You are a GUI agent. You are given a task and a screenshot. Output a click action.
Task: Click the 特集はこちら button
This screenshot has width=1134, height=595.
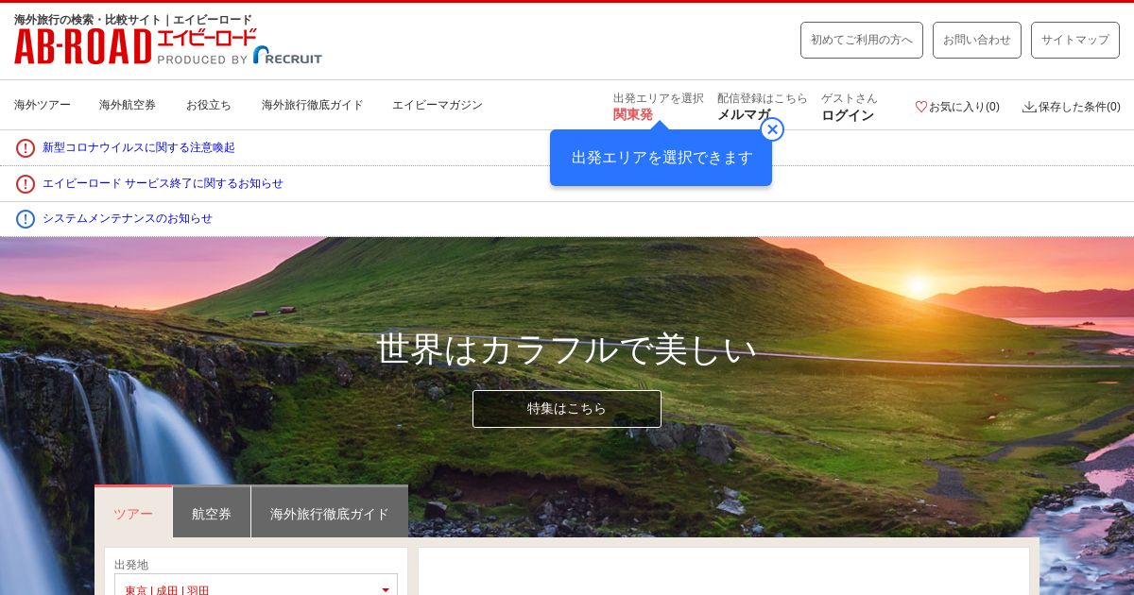(x=567, y=409)
